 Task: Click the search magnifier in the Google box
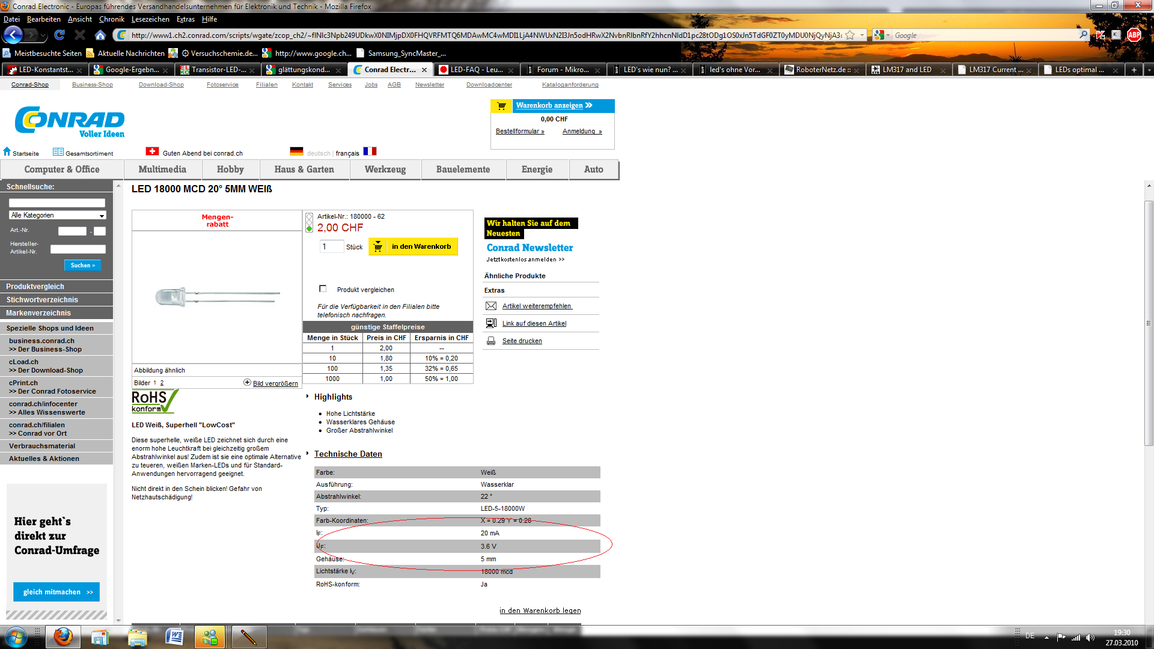tap(1083, 35)
